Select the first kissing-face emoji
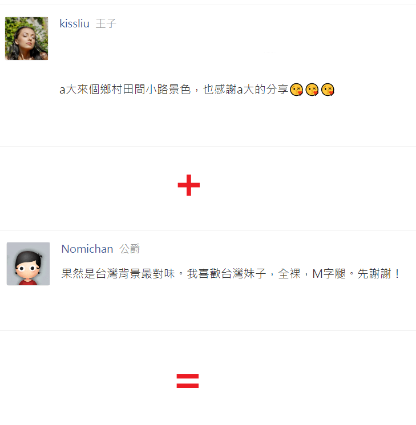This screenshot has width=416, height=425. point(296,90)
